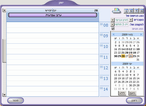Select May 24 in the mini calendar
The image size is (146, 106).
pyautogui.click(x=138, y=56)
